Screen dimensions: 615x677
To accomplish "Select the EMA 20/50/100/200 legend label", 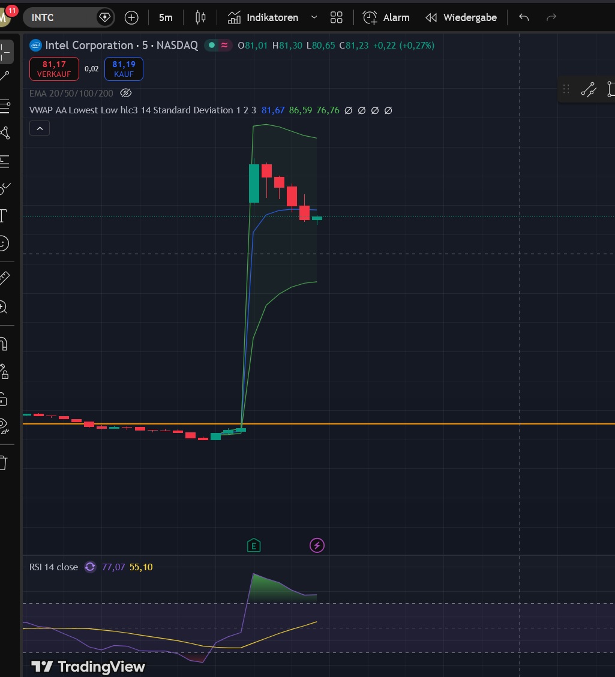I will 71,94.
